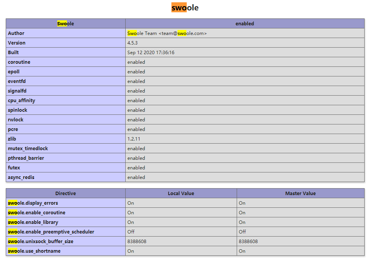The image size is (370, 265).
Task: Select the 'swoole.enable_coroutine' directive
Action: (x=37, y=213)
